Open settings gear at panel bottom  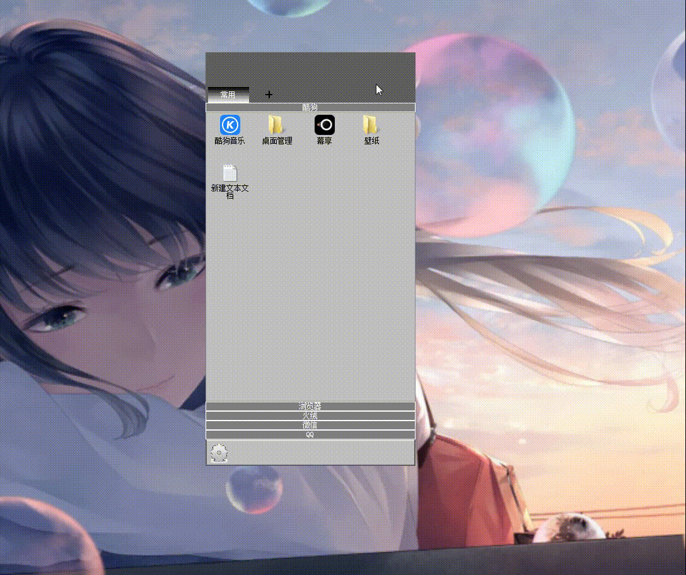pyautogui.click(x=219, y=453)
